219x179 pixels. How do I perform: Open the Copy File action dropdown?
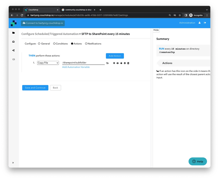click(x=48, y=63)
